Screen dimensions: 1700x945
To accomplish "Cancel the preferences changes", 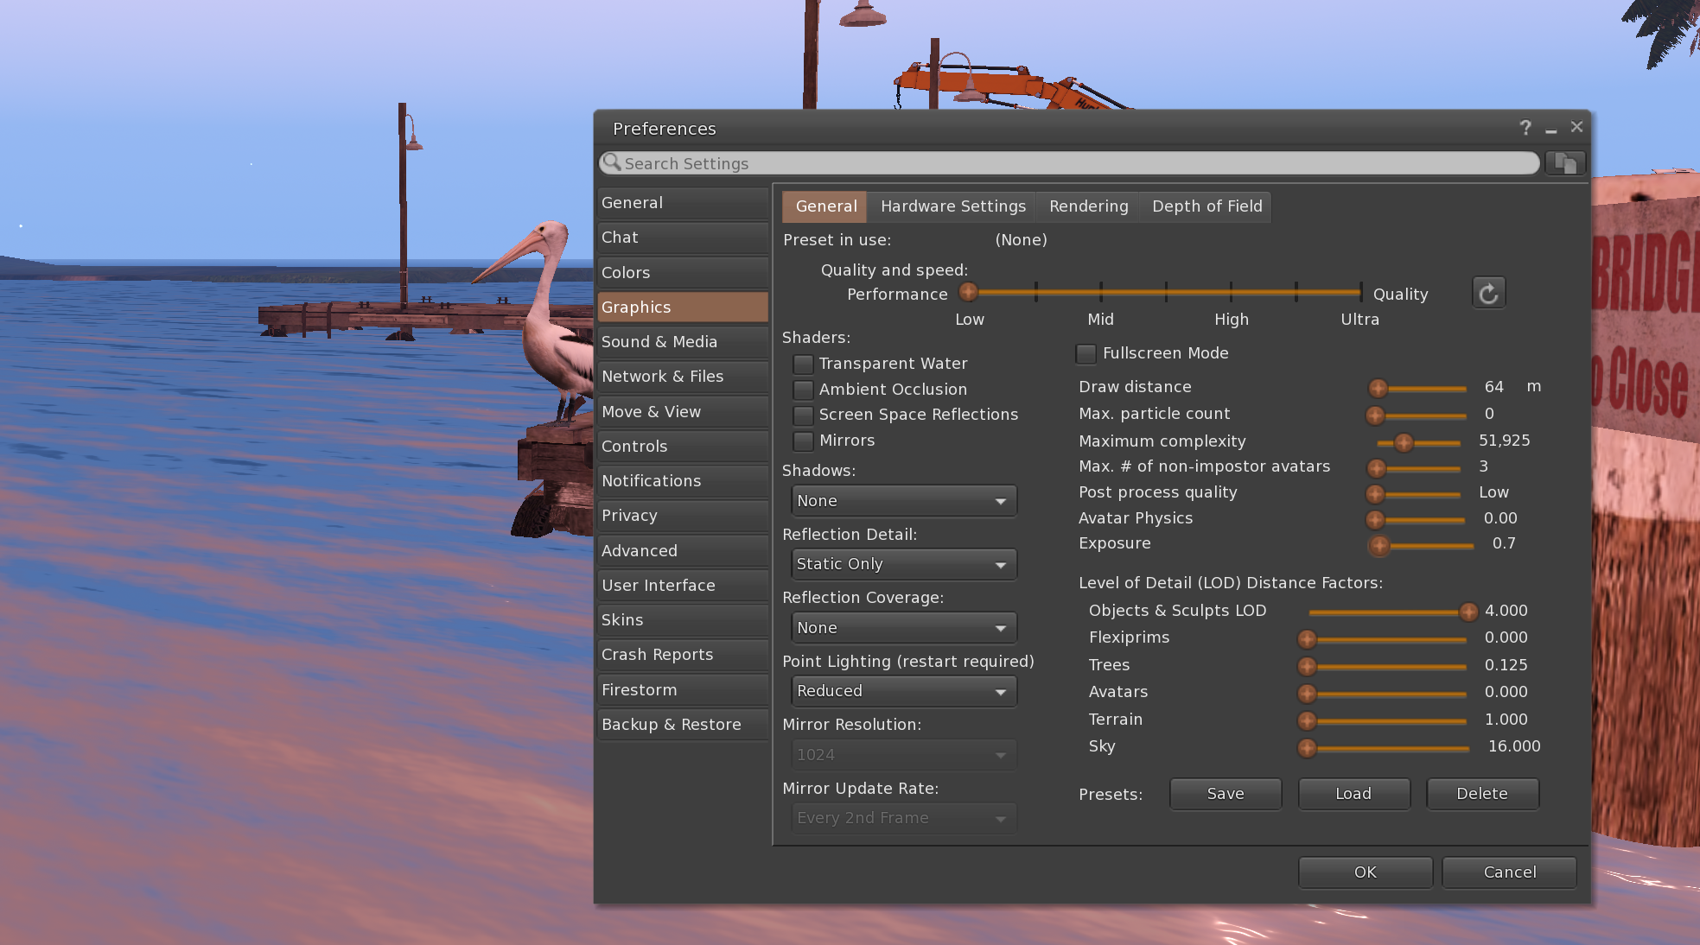I will [x=1509, y=872].
